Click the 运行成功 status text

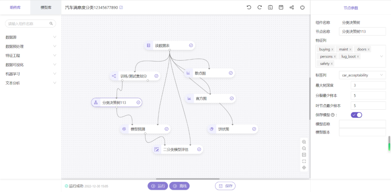tap(76, 186)
